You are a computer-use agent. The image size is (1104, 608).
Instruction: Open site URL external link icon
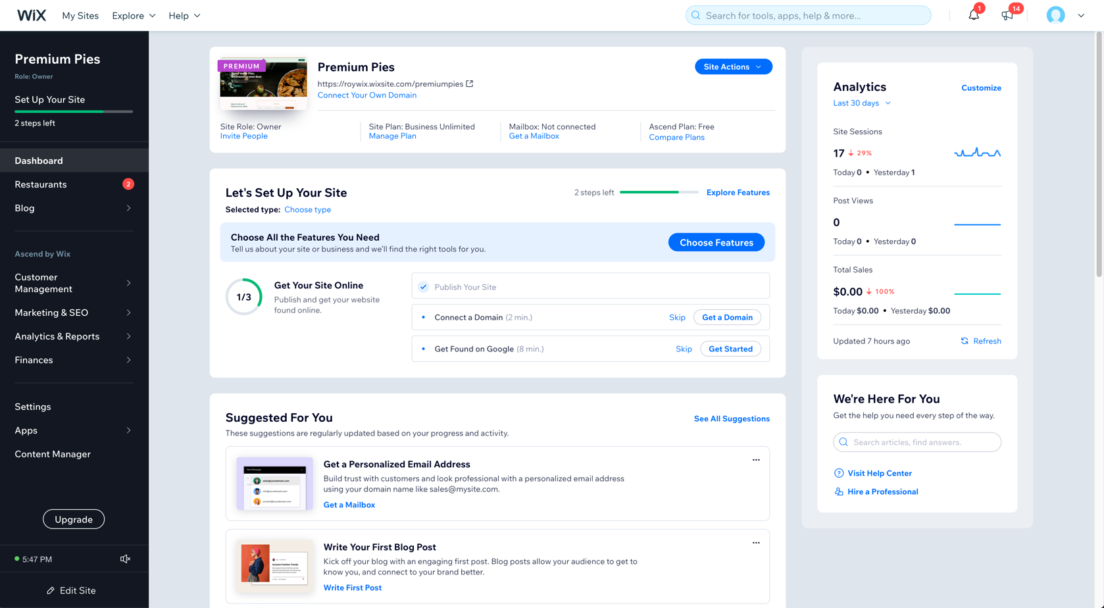point(470,84)
